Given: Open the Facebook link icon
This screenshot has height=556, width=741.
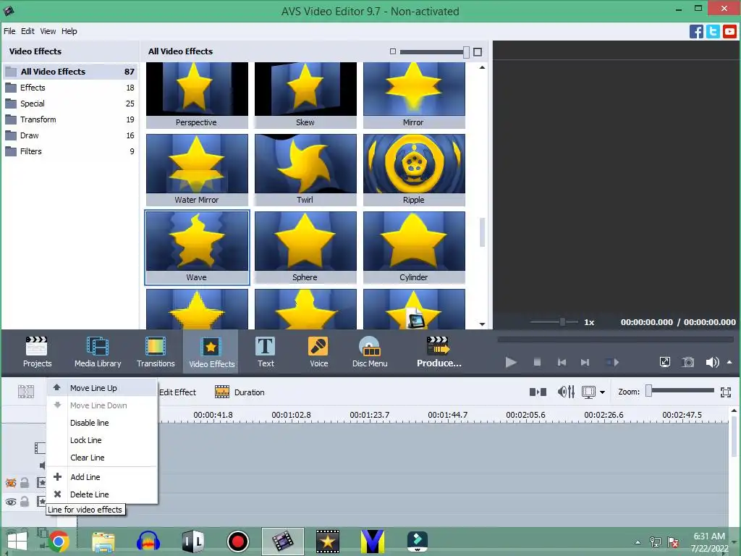Looking at the screenshot, I should (x=696, y=31).
